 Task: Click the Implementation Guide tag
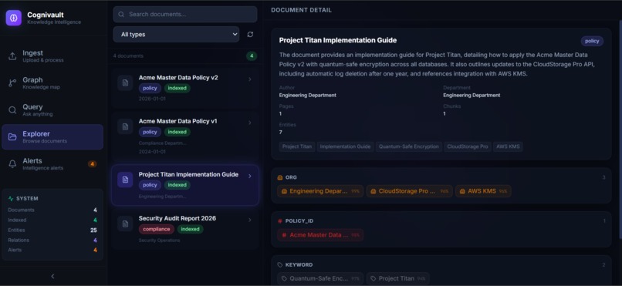tap(345, 146)
